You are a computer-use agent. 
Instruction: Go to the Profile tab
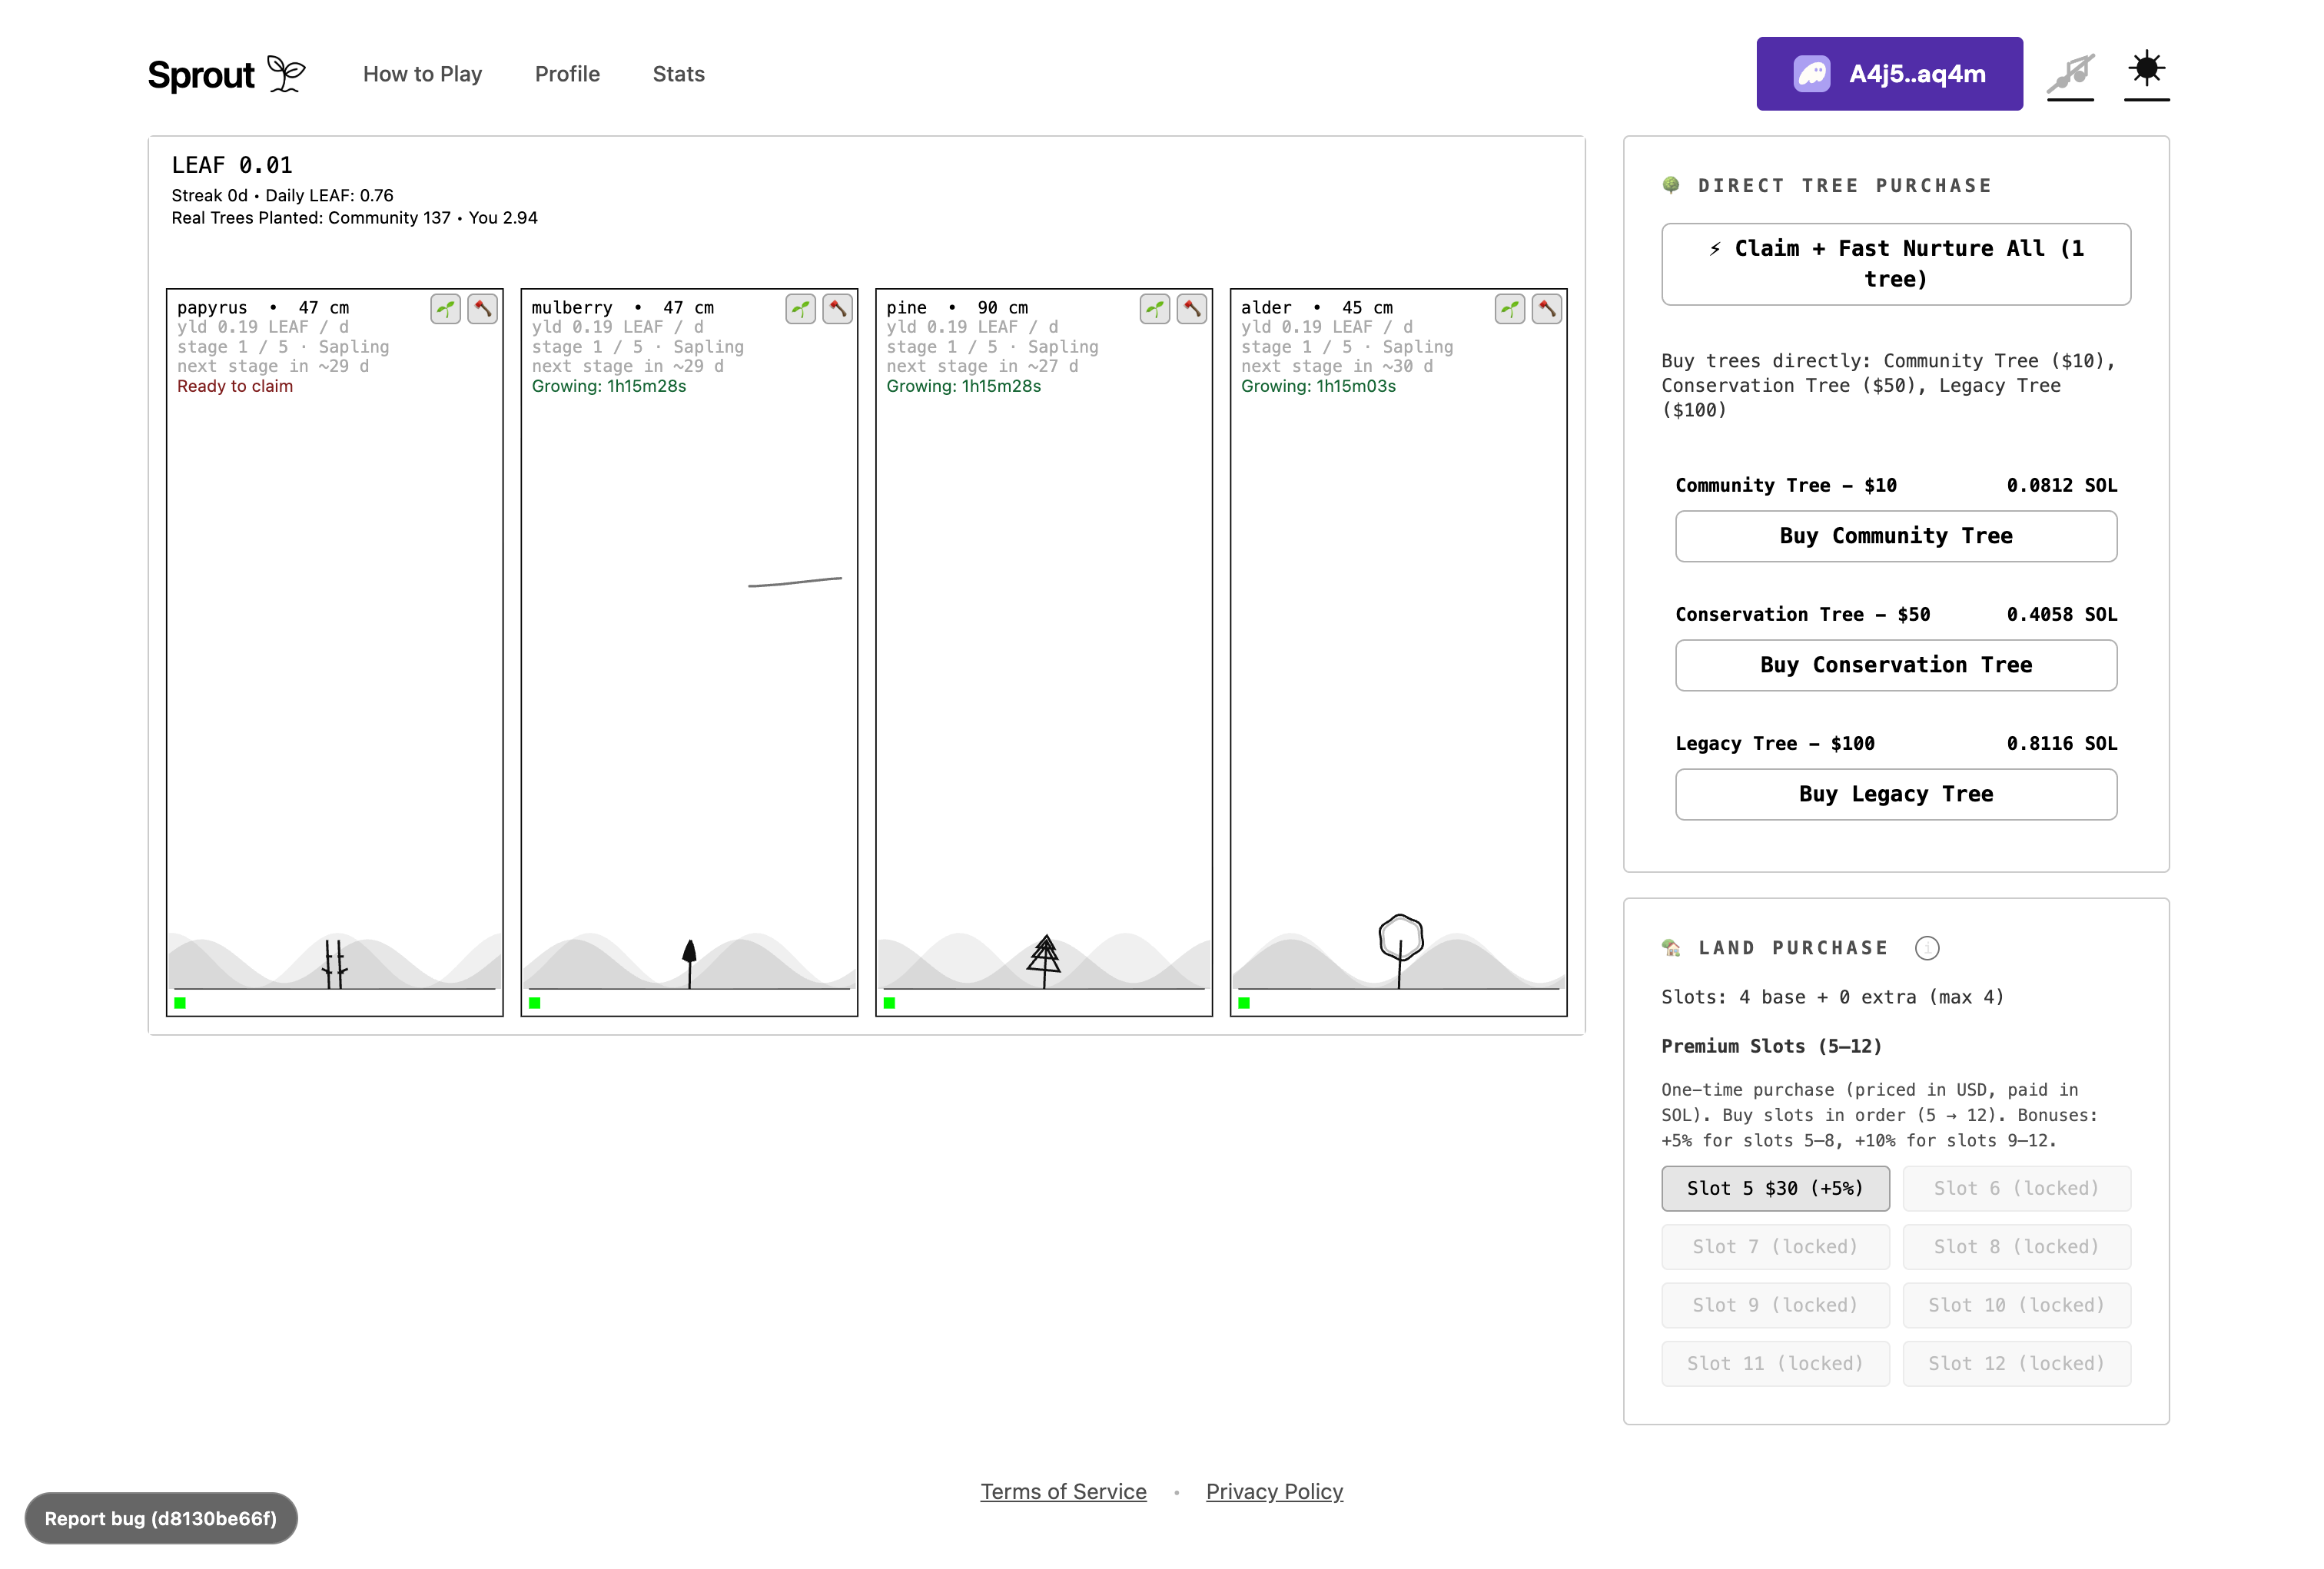point(567,74)
